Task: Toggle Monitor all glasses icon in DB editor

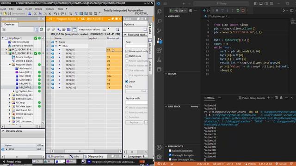Action: (74, 30)
